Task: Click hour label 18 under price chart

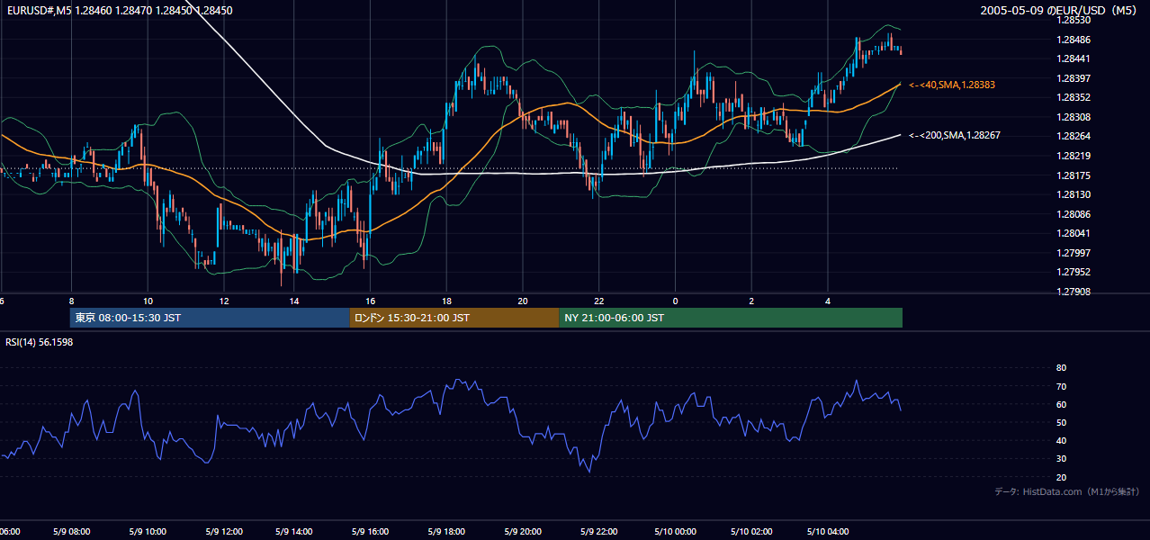Action: pos(446,301)
